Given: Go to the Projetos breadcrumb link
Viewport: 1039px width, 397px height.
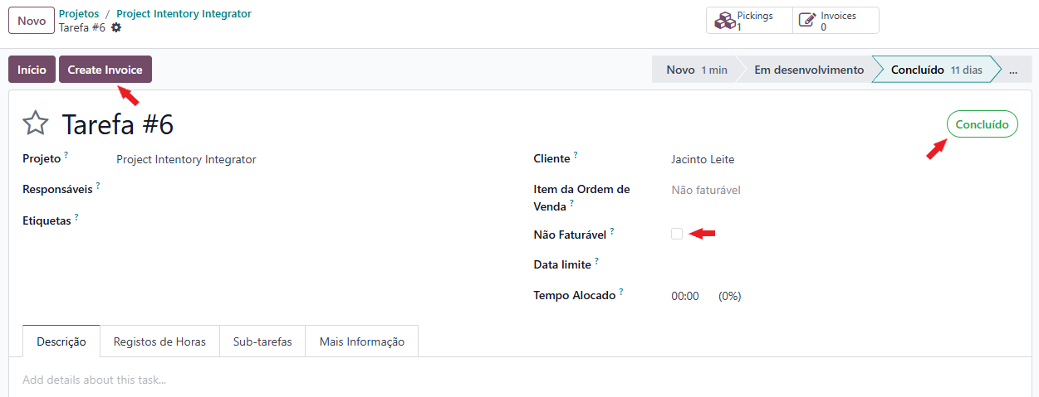Looking at the screenshot, I should pos(79,14).
